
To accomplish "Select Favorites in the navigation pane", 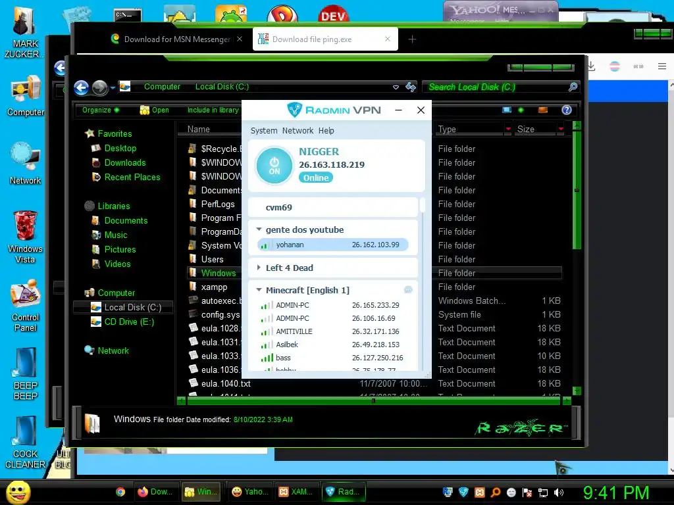I will coord(115,133).
